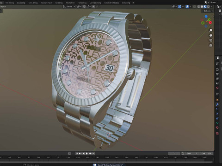Open the Render properties tab
Viewport: 222px width, 166px height.
[x=217, y=69]
